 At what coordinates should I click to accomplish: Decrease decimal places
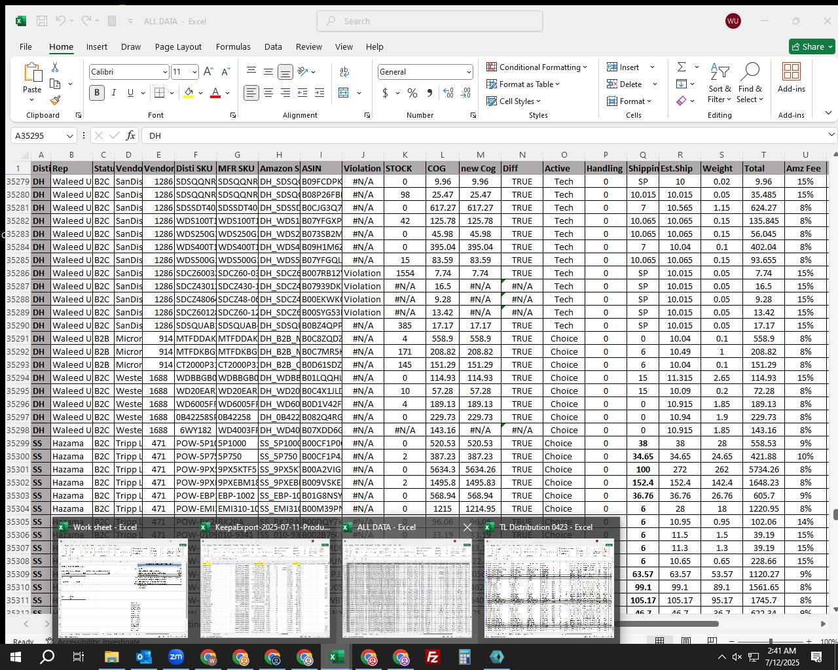tap(465, 93)
